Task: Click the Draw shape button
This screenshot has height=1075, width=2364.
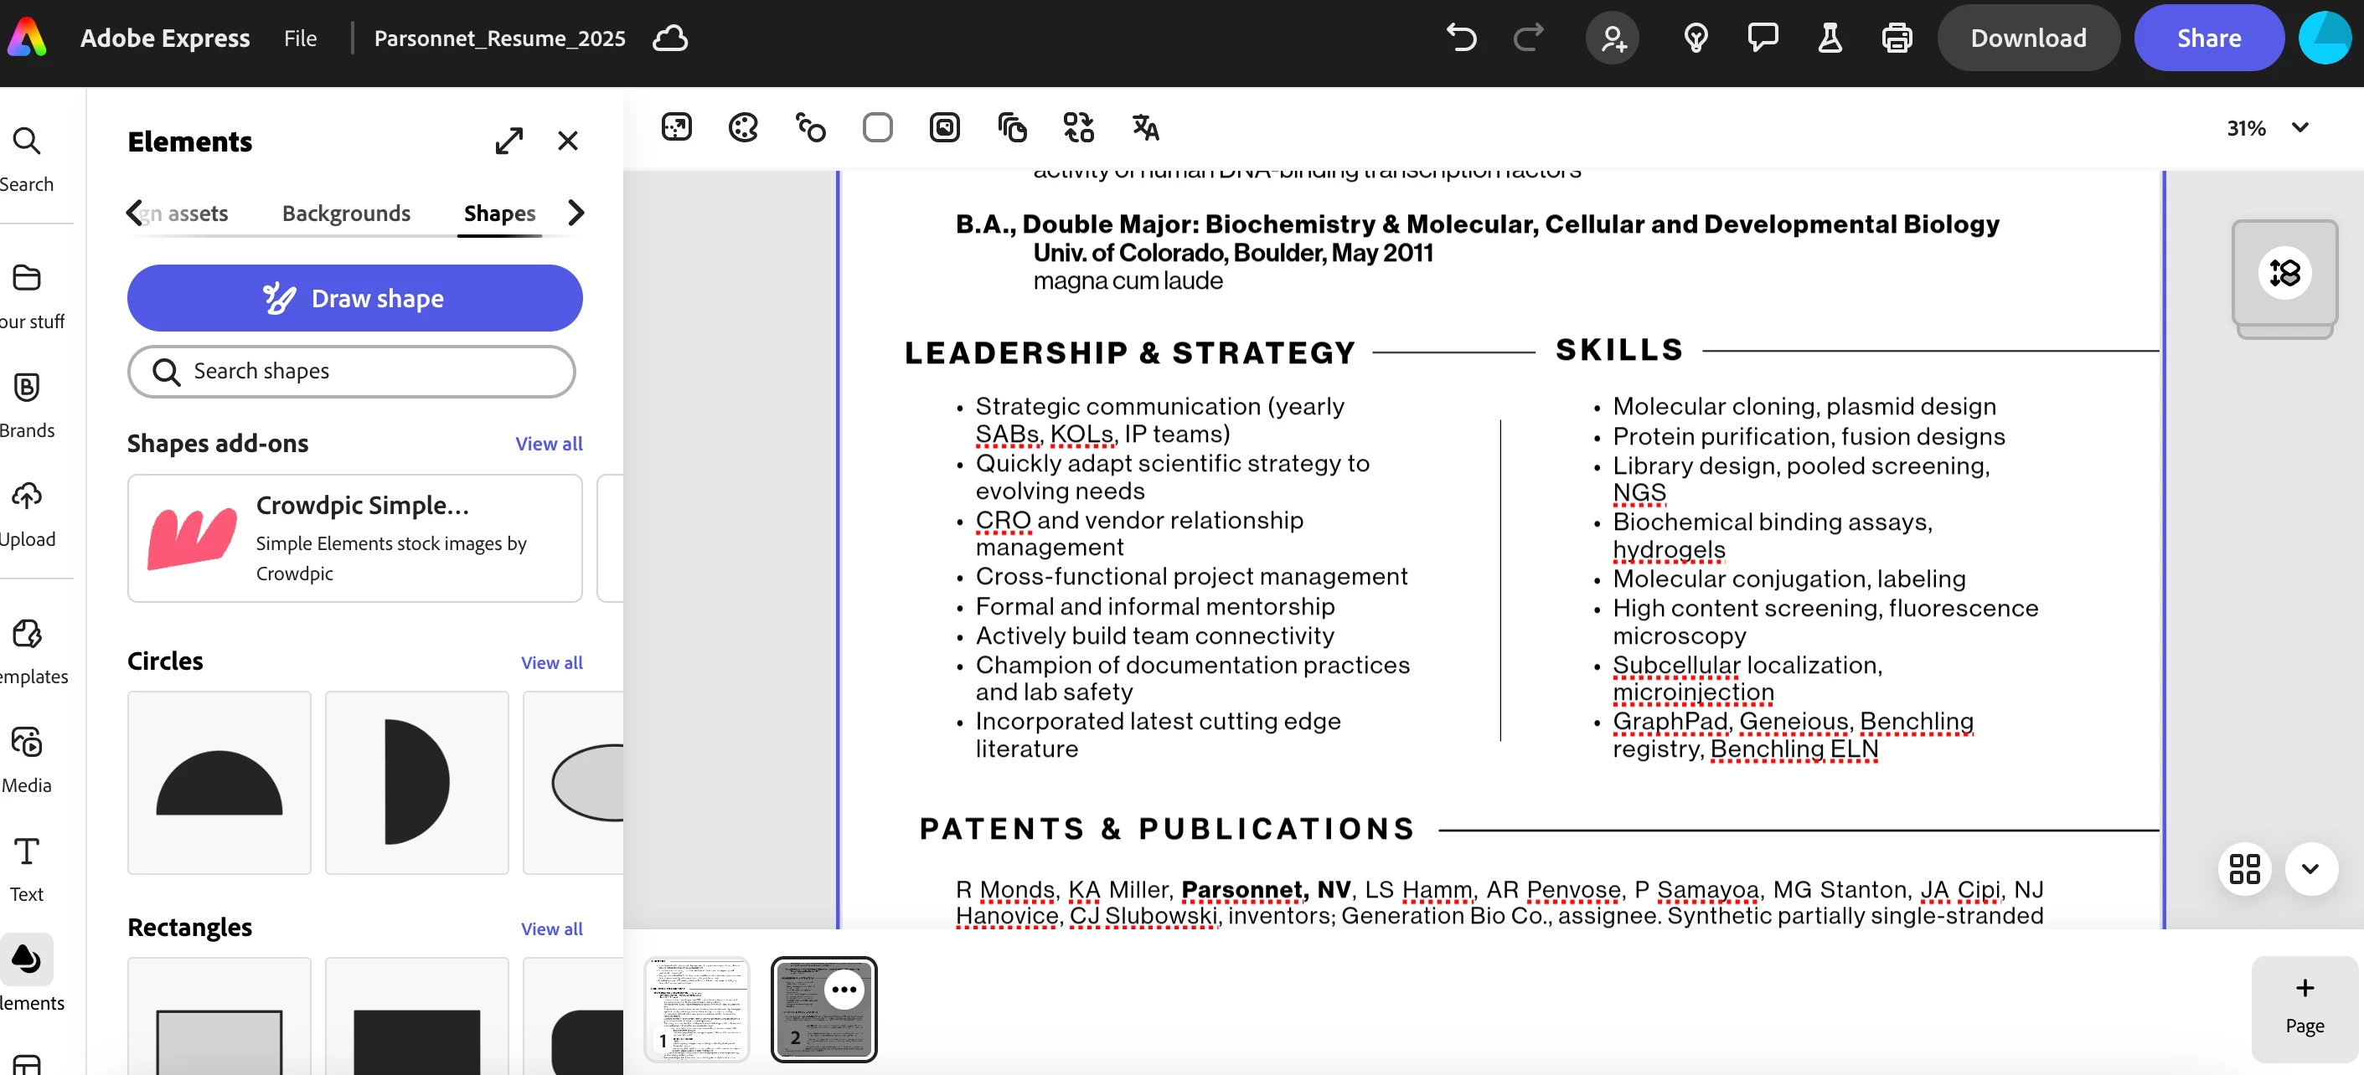Action: point(354,298)
